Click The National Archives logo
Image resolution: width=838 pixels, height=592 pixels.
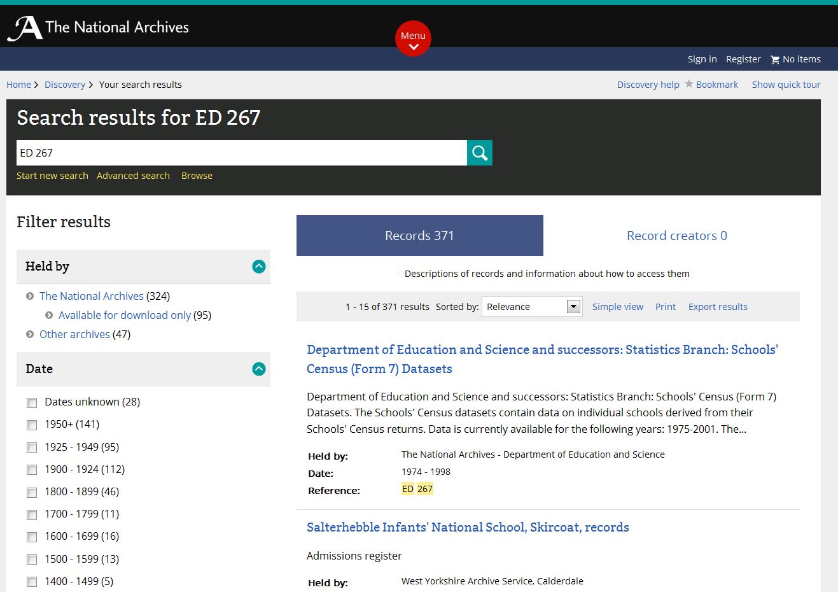point(98,28)
